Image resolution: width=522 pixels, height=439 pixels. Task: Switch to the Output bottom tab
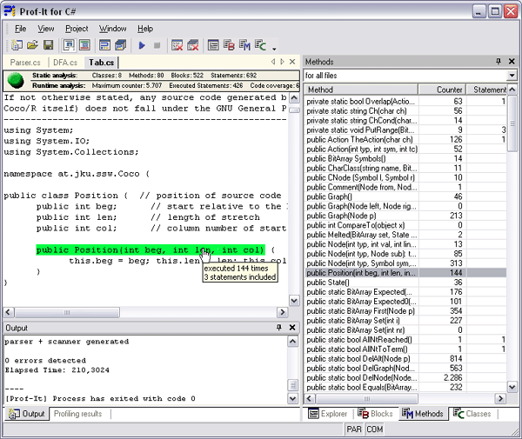(x=27, y=414)
